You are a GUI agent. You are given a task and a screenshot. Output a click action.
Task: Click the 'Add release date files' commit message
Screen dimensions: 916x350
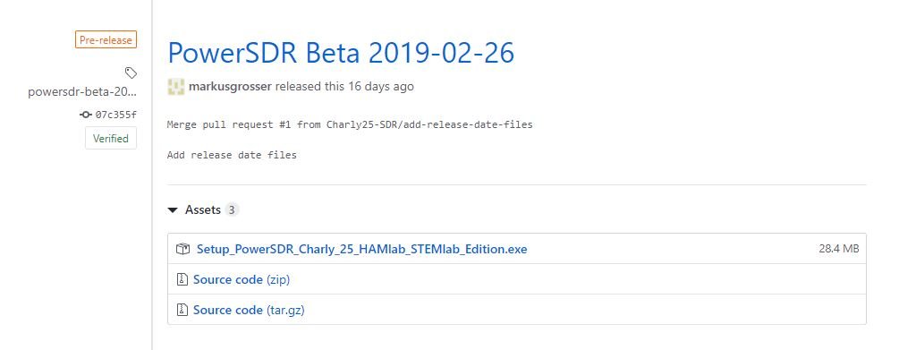pos(232,155)
